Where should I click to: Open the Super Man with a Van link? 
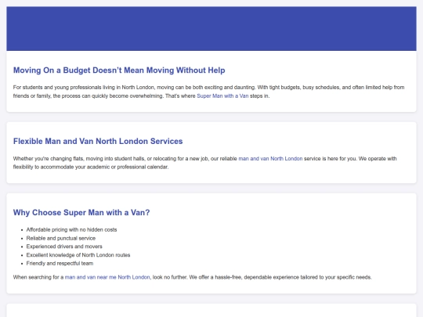pos(222,96)
